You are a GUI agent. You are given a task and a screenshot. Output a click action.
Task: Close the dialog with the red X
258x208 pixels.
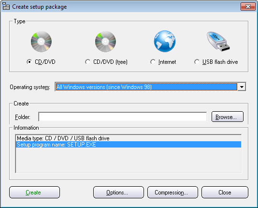[x=248, y=7]
